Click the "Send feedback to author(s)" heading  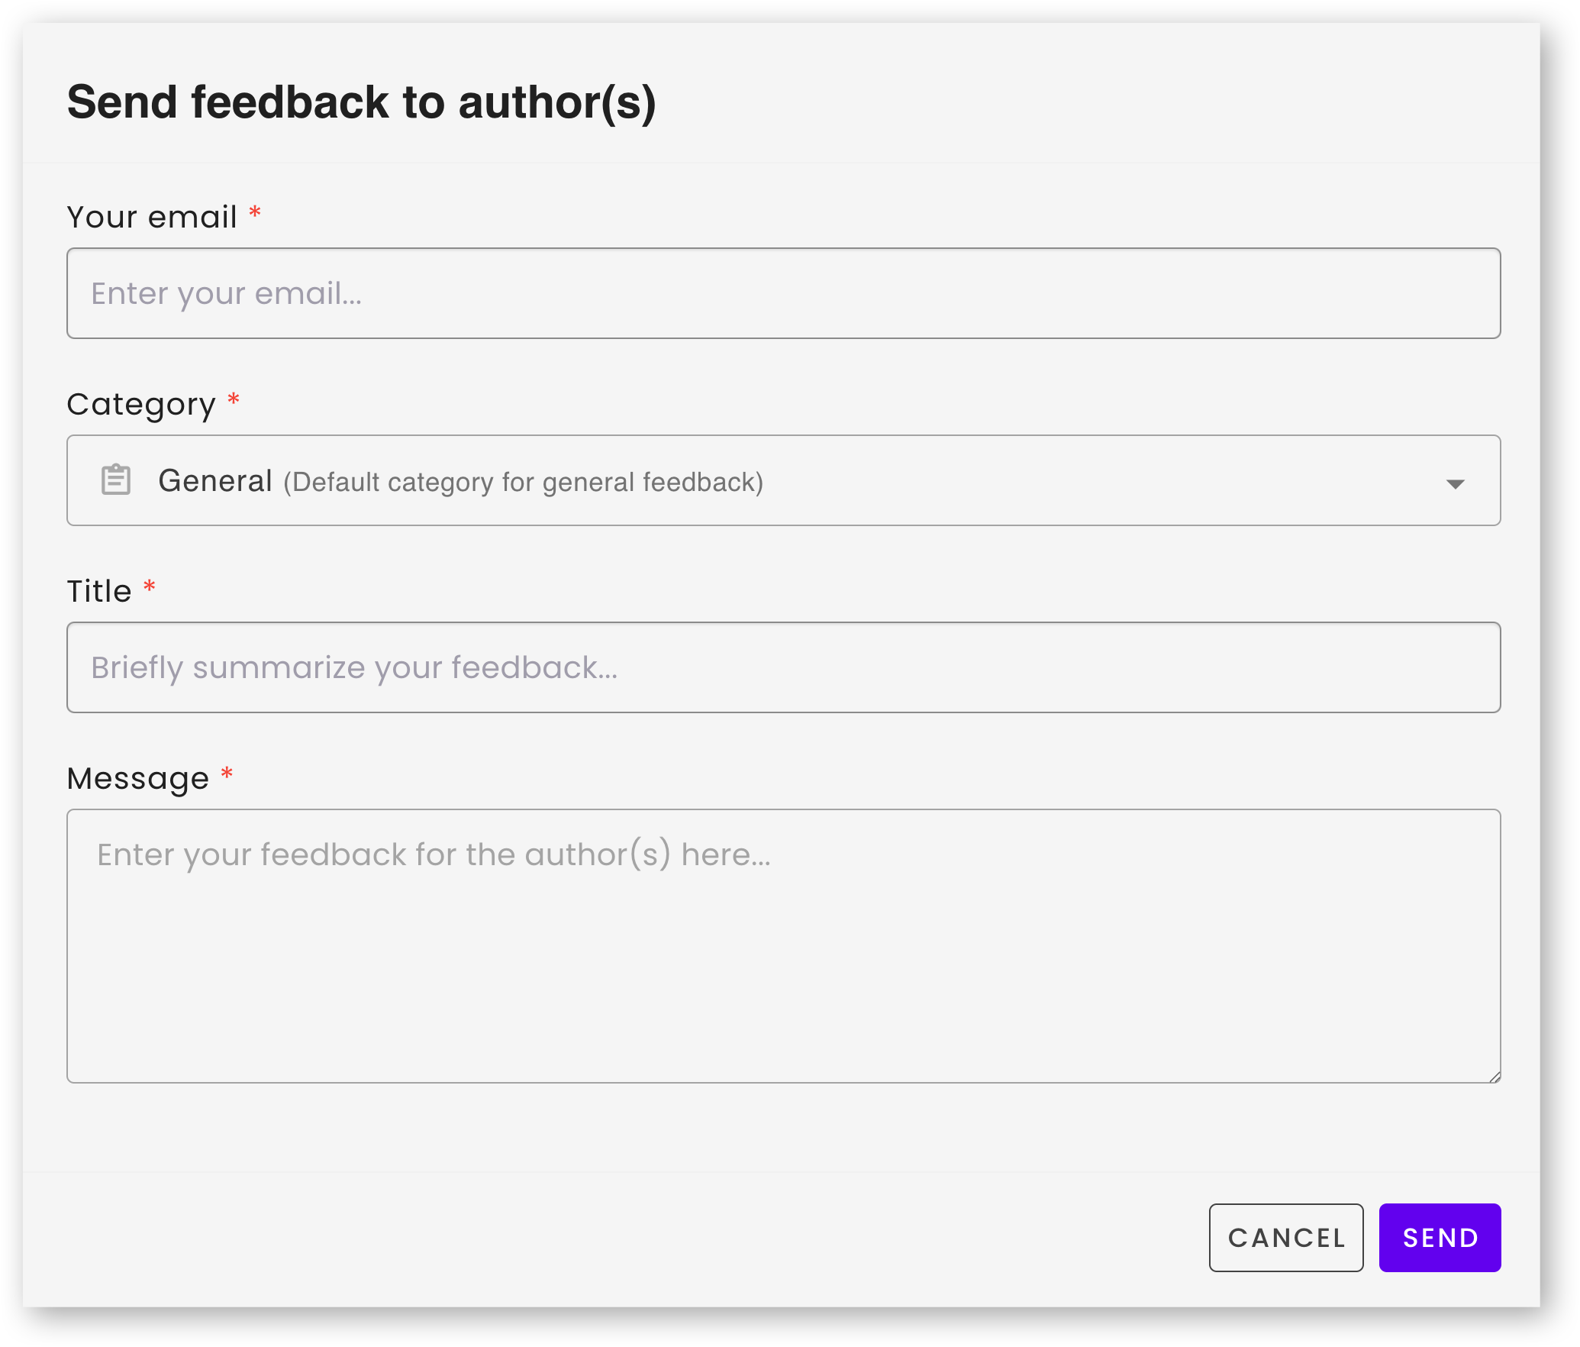(362, 102)
